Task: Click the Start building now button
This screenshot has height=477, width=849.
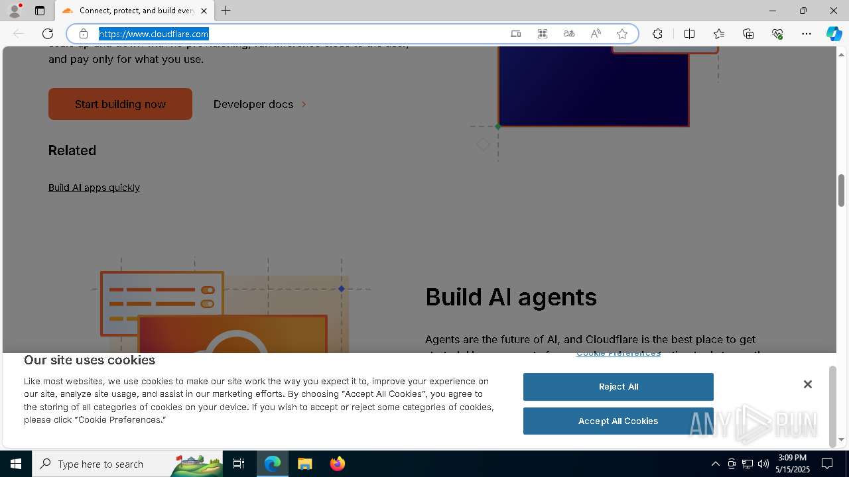Action: click(x=120, y=104)
